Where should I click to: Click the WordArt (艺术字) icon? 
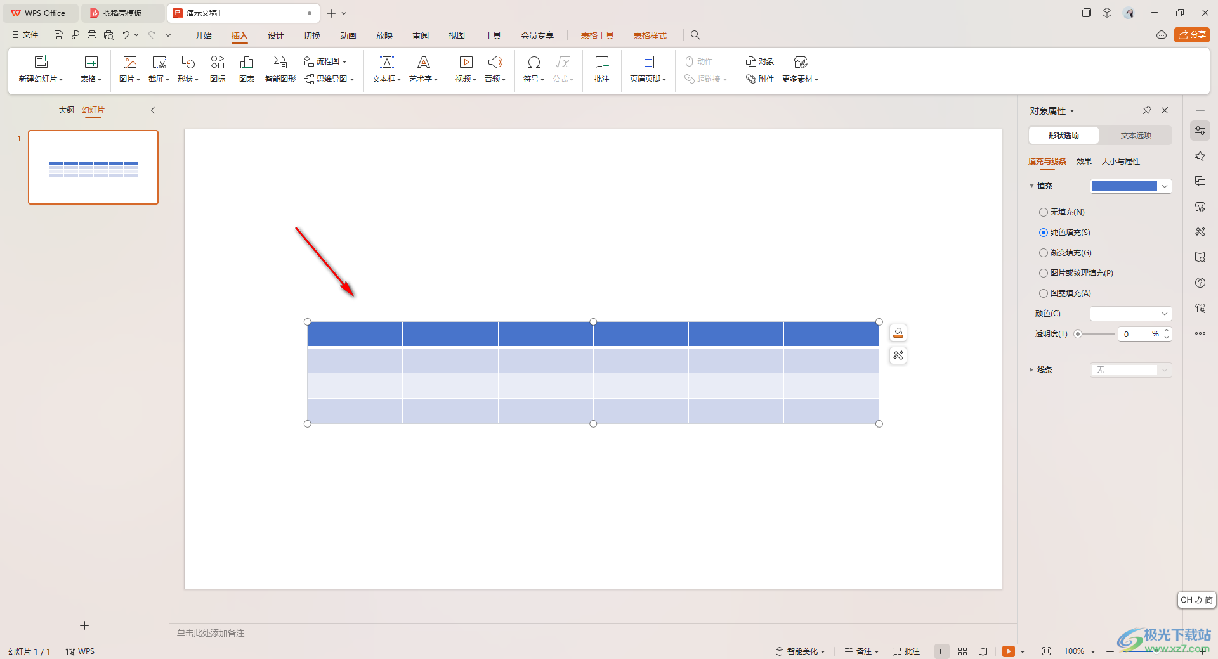424,62
